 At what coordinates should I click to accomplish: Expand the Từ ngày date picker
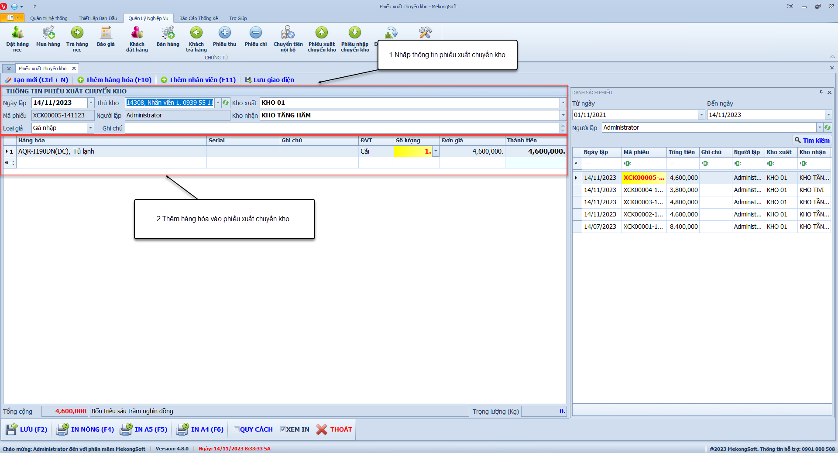click(701, 115)
